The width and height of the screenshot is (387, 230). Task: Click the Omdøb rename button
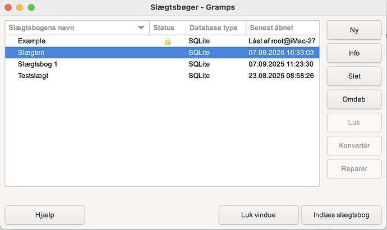point(354,99)
